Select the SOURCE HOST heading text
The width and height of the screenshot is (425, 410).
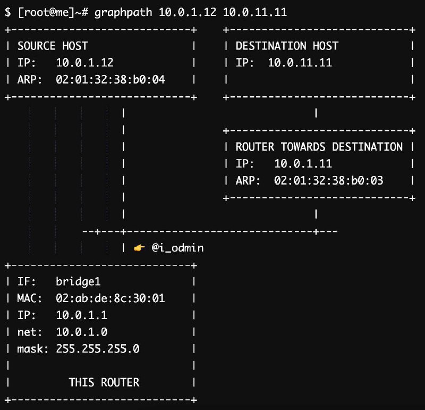click(x=53, y=46)
